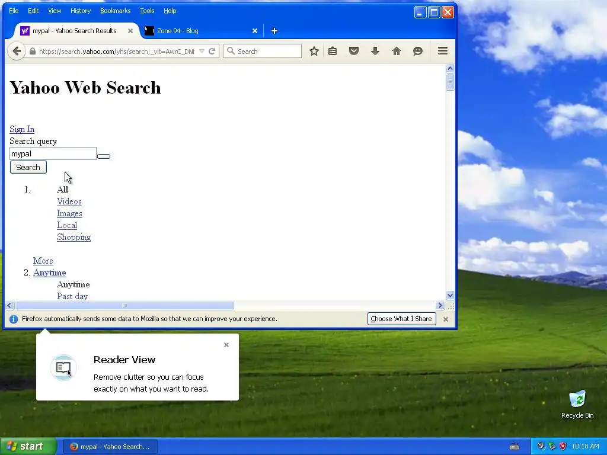This screenshot has width=607, height=455.
Task: Open URL history dropdown arrow
Action: (x=202, y=51)
